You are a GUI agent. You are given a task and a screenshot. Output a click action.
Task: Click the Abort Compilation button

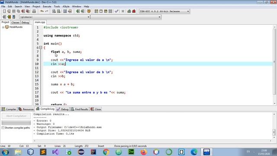tap(16, 116)
